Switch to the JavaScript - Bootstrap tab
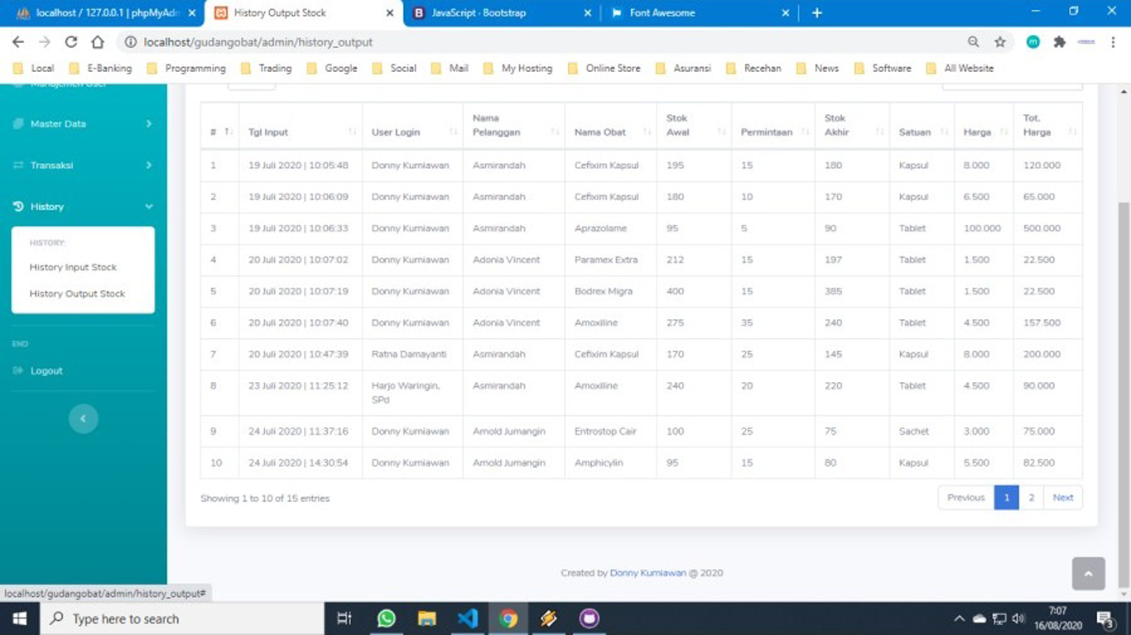The image size is (1131, 635). 500,13
